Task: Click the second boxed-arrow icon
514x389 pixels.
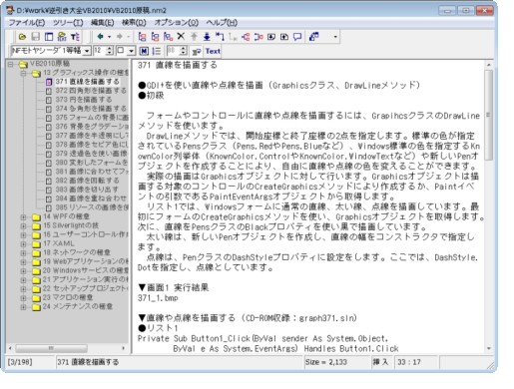Action: [x=284, y=37]
